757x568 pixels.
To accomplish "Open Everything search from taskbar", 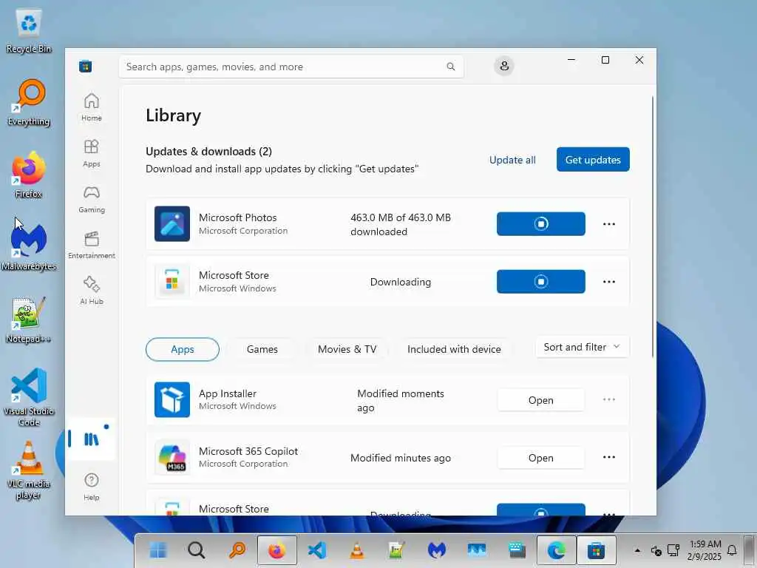I will [x=237, y=550].
